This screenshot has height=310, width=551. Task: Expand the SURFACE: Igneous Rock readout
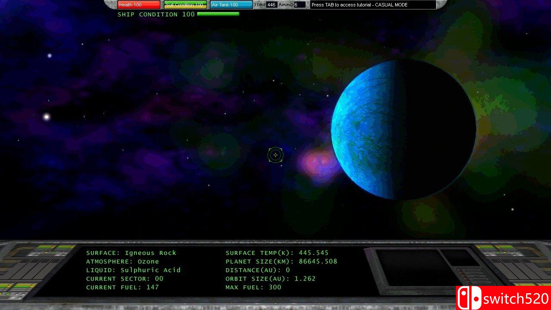[130, 253]
